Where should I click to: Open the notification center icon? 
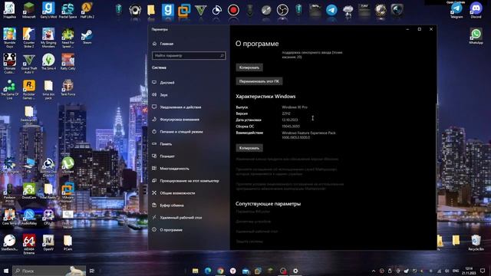(483, 271)
